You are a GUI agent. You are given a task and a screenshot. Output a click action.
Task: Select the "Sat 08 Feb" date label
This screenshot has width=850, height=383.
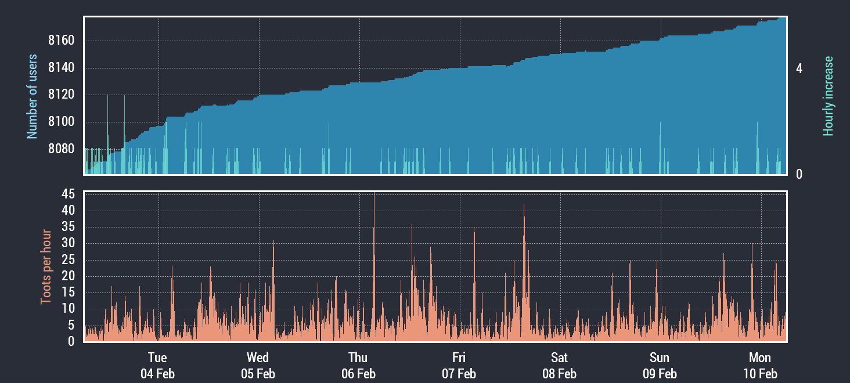pos(559,365)
